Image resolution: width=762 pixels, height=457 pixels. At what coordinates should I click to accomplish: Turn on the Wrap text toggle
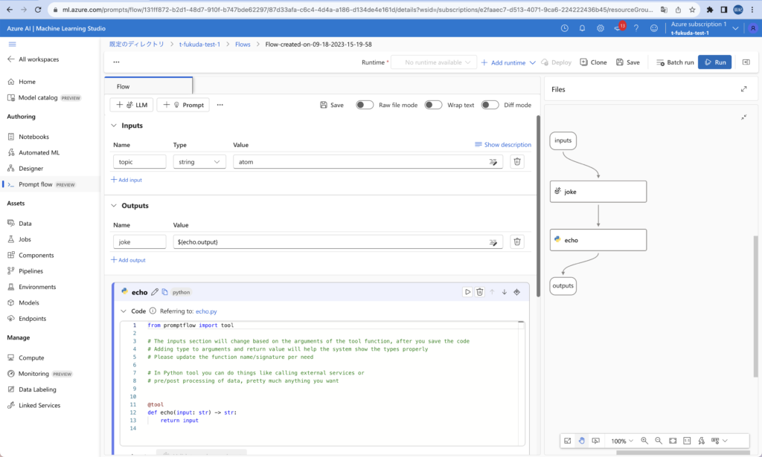(x=433, y=105)
